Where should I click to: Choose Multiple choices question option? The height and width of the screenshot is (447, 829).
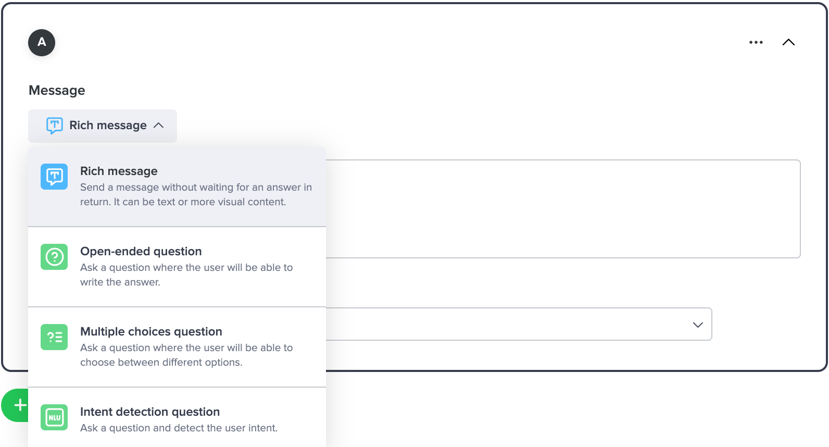pos(177,347)
